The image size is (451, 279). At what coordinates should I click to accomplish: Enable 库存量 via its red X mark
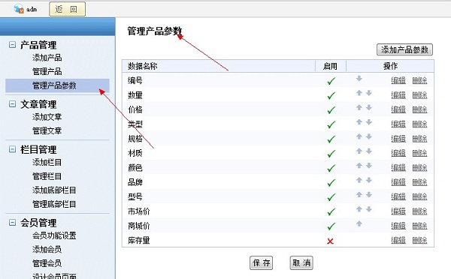point(330,241)
